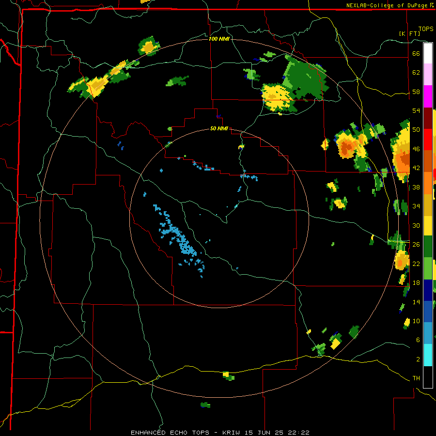
Task: Click the 34 scale value label
Action: (x=416, y=206)
